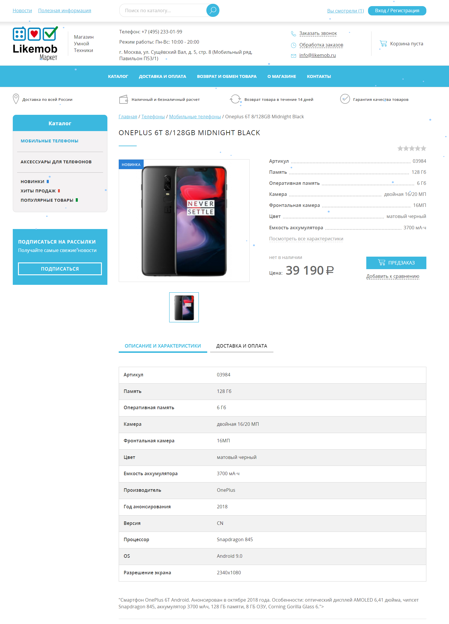Click the phone handset callback icon
Screen dimensions: 449x624
(293, 33)
